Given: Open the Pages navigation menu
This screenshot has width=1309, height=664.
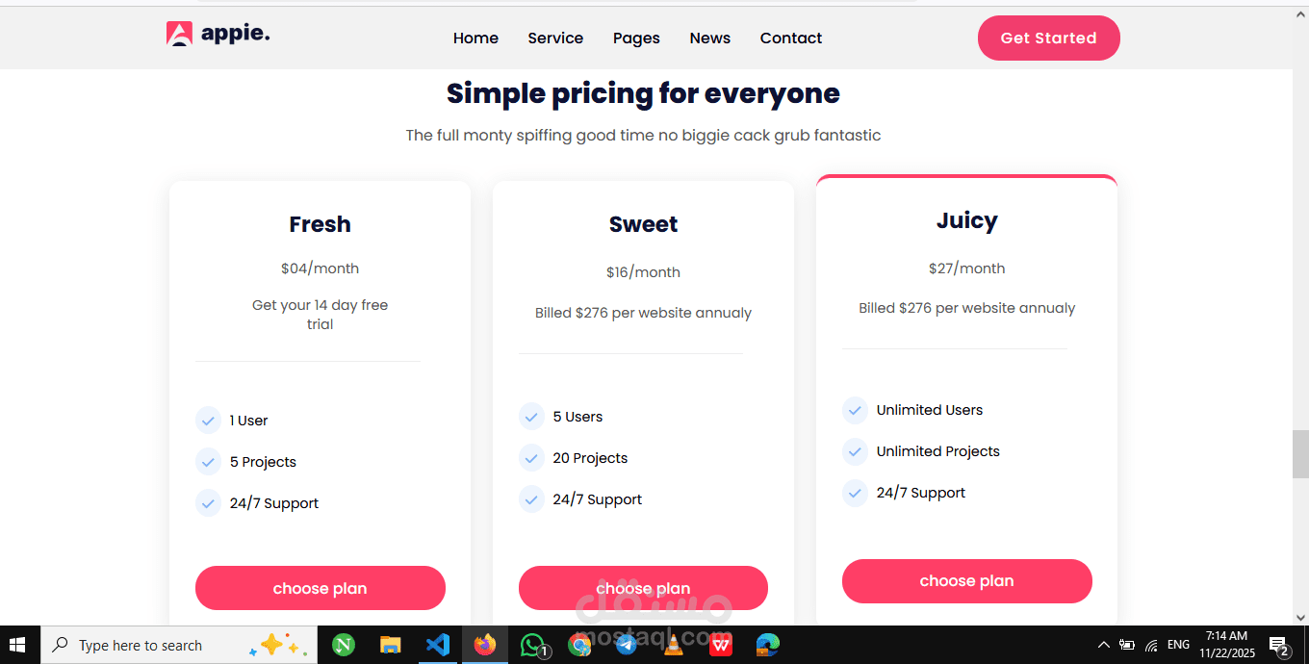Looking at the screenshot, I should [636, 38].
